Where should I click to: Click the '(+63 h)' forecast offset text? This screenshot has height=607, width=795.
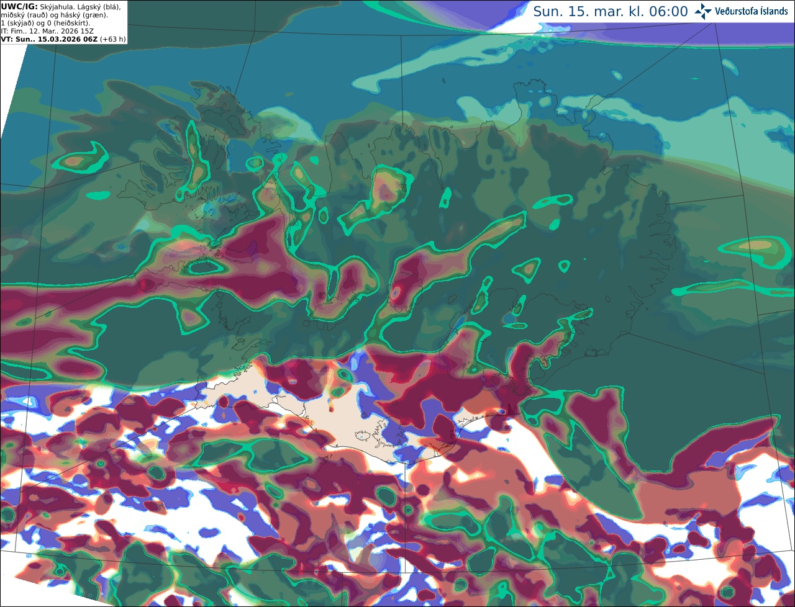click(x=113, y=39)
